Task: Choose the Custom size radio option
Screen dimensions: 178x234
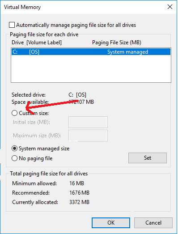Action: [14, 113]
